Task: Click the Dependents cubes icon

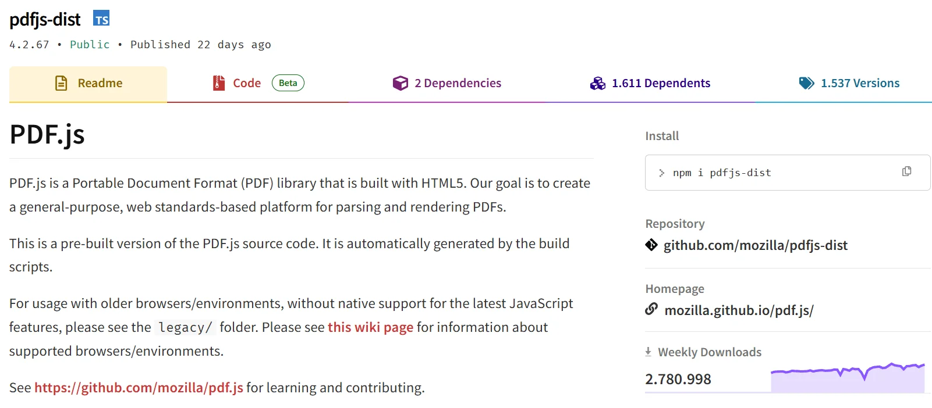Action: click(598, 83)
